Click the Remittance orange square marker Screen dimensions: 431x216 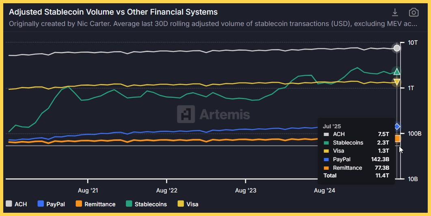[397, 139]
